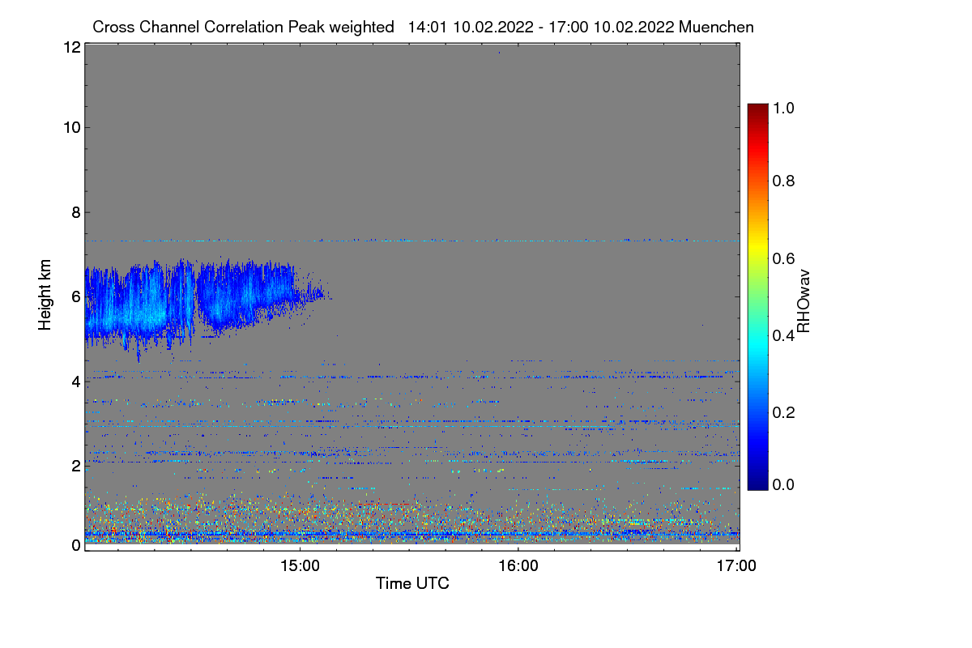Click the height axis value 2

tap(75, 465)
